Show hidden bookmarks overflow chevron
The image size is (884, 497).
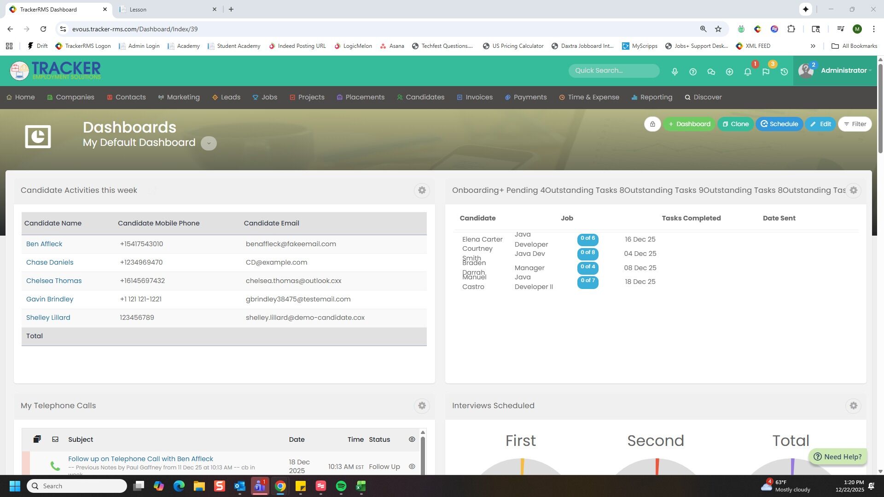pos(813,46)
